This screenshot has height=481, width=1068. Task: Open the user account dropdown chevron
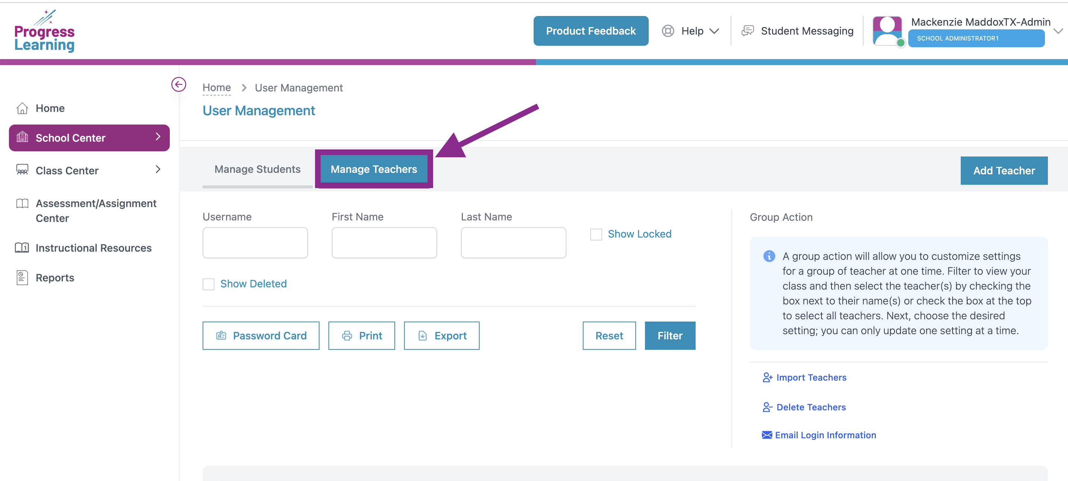pyautogui.click(x=1058, y=31)
